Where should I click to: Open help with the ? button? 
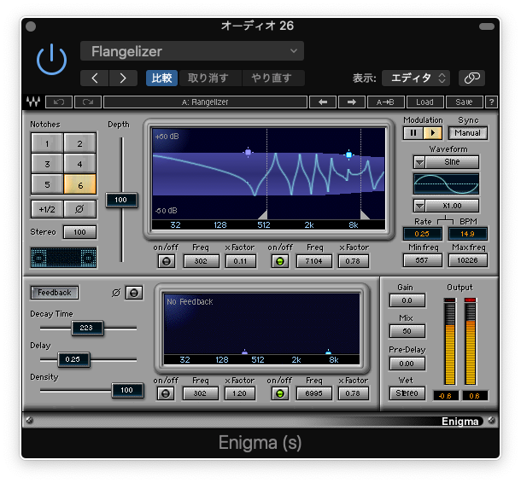(x=491, y=102)
